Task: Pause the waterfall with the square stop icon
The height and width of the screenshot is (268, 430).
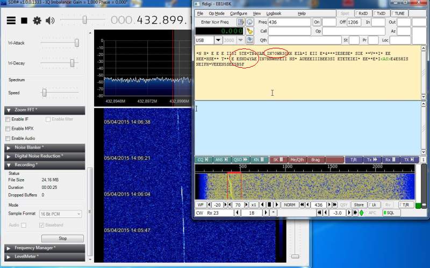Action: [x=269, y=205]
